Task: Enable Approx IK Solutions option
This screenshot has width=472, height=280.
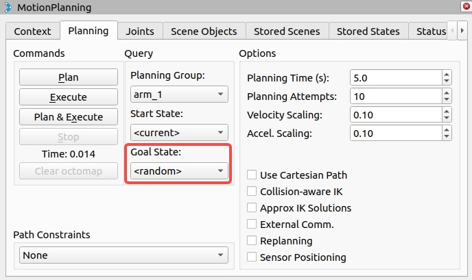Action: (252, 208)
